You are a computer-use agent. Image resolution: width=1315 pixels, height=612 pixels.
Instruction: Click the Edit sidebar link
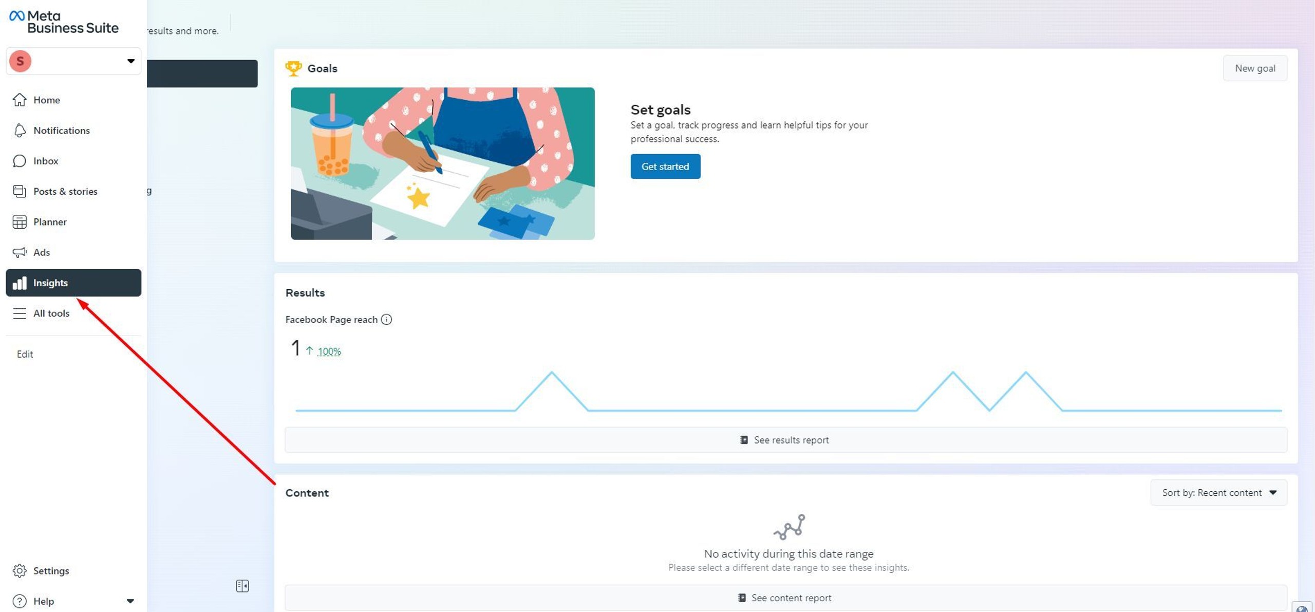25,354
